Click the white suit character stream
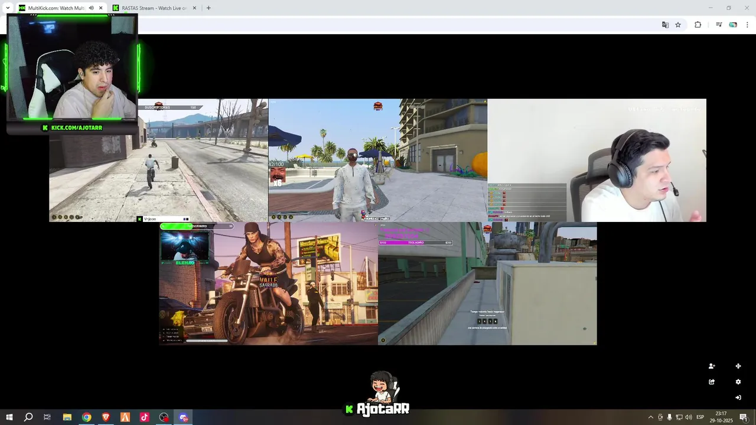The height and width of the screenshot is (425, 756). (x=378, y=160)
